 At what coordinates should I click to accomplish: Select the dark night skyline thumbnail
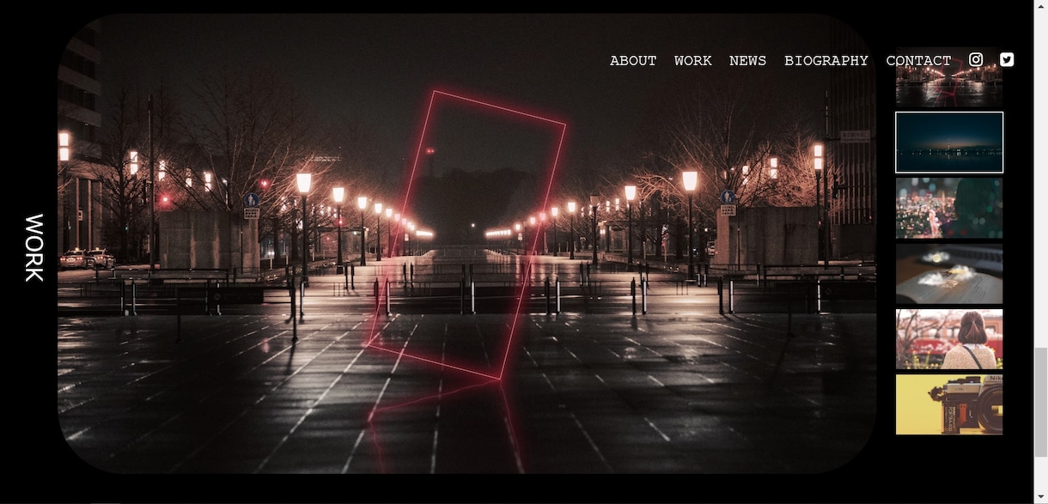[949, 142]
